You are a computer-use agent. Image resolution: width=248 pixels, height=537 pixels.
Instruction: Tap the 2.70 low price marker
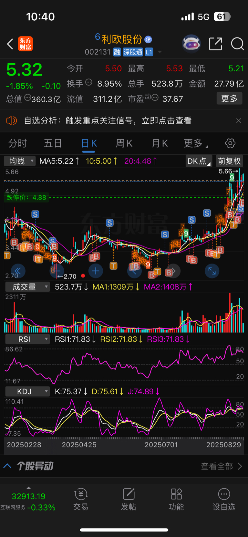(67, 276)
